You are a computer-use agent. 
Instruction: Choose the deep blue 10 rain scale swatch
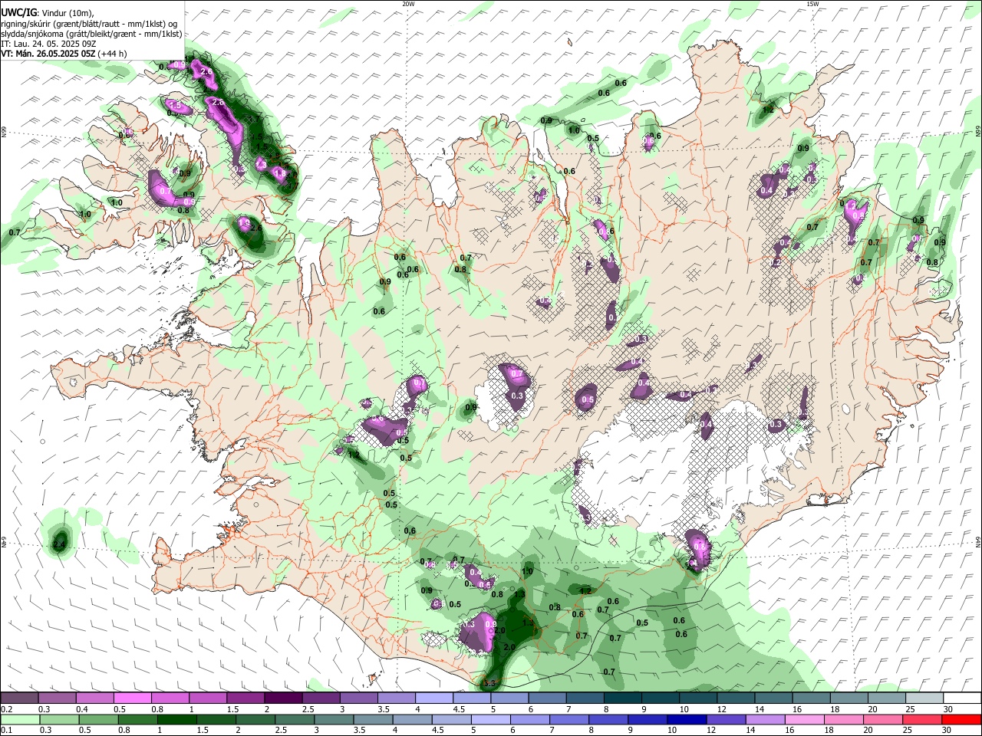click(x=685, y=720)
